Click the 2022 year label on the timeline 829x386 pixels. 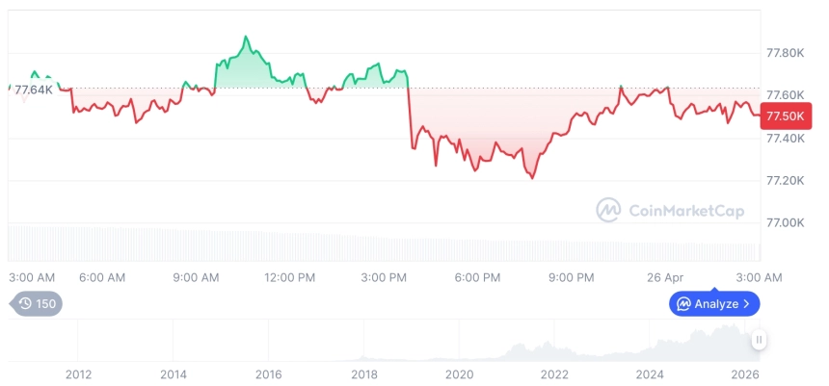click(x=554, y=374)
